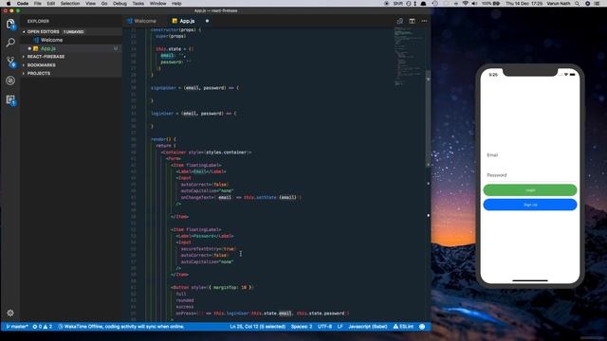Viewport: 607px width, 341px height.
Task: Tap the green Login button in simulator
Action: [530, 189]
